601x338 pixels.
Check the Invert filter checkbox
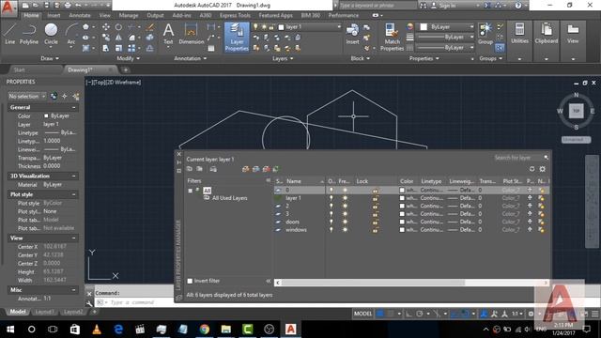[x=190, y=281]
